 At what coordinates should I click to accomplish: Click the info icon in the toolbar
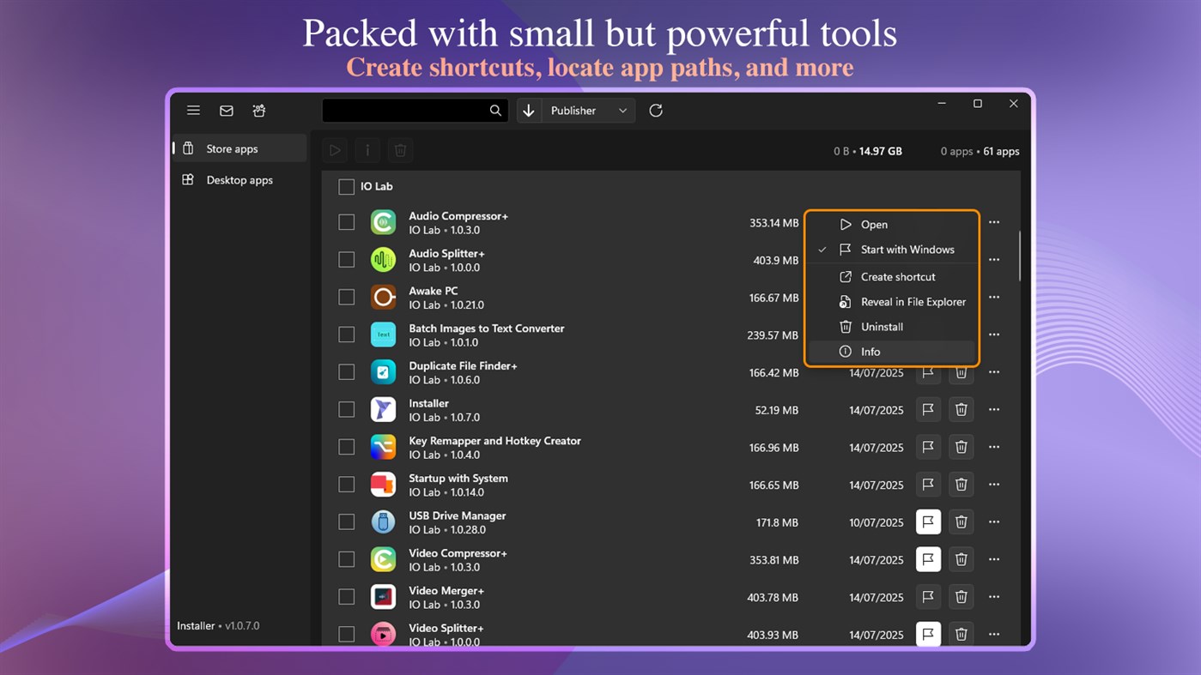click(x=367, y=150)
